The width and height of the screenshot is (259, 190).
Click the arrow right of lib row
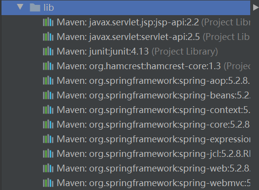coord(256,8)
